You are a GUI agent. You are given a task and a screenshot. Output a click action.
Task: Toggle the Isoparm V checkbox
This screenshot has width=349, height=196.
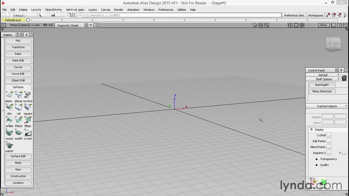pyautogui.click(x=344, y=153)
